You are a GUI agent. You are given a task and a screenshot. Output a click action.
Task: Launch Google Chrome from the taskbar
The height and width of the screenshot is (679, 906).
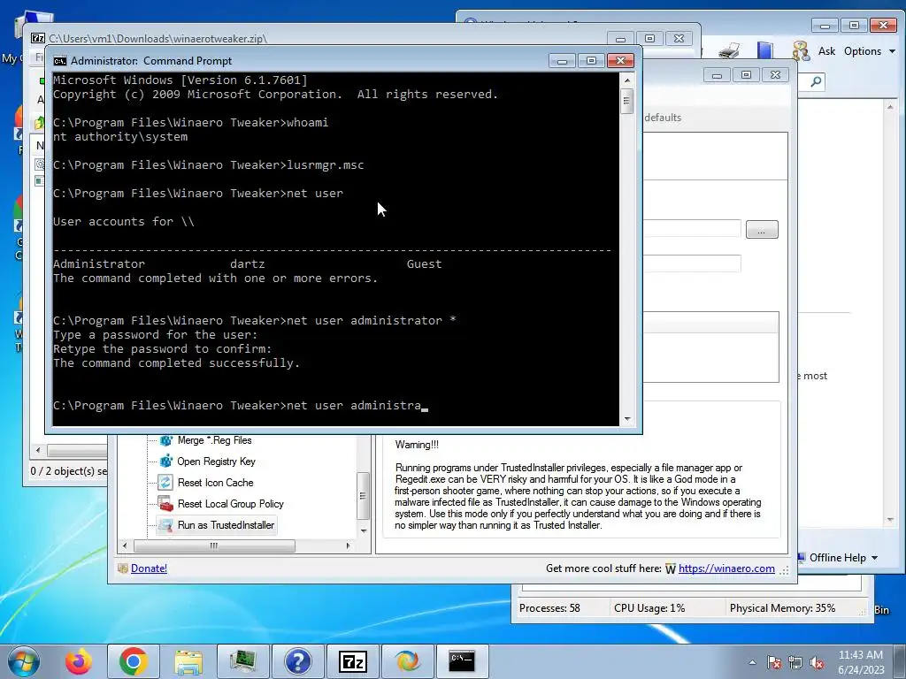pyautogui.click(x=134, y=661)
